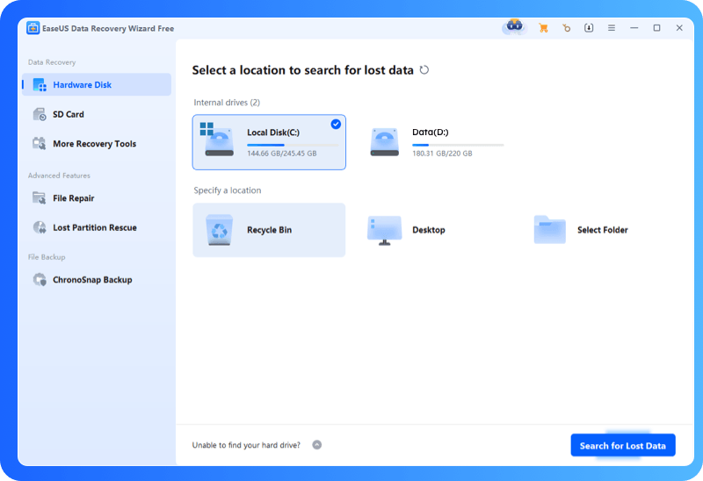The width and height of the screenshot is (703, 481).
Task: Click the EaseUS app logo icon
Action: pyautogui.click(x=33, y=28)
